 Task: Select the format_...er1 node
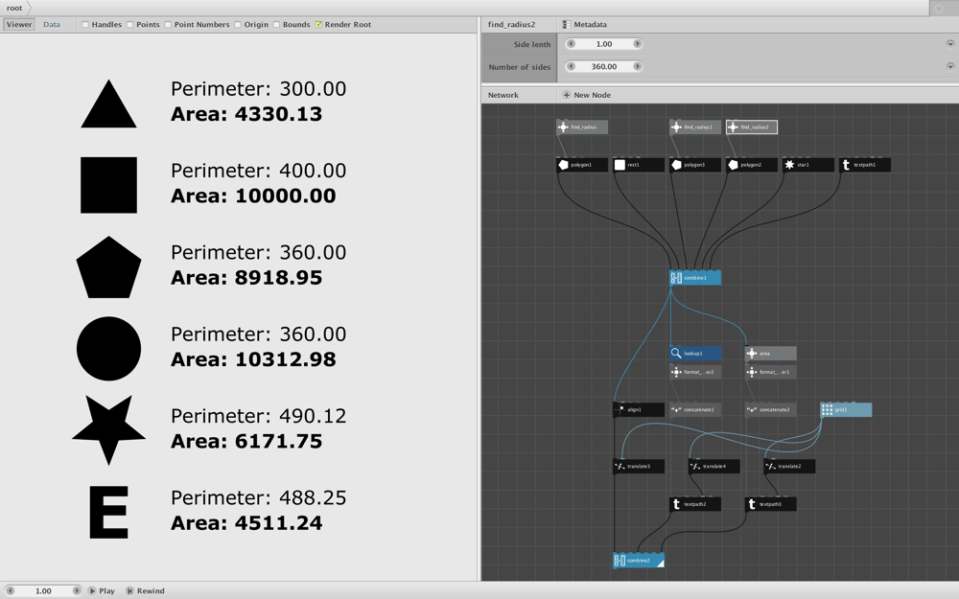pyautogui.click(x=771, y=372)
